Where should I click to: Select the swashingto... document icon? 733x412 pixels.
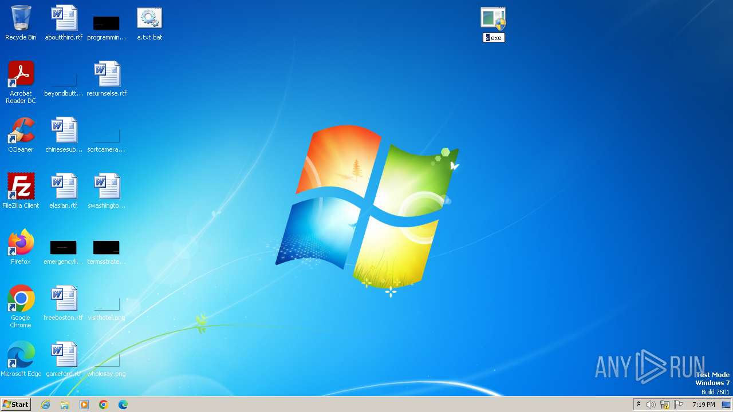[x=107, y=187]
